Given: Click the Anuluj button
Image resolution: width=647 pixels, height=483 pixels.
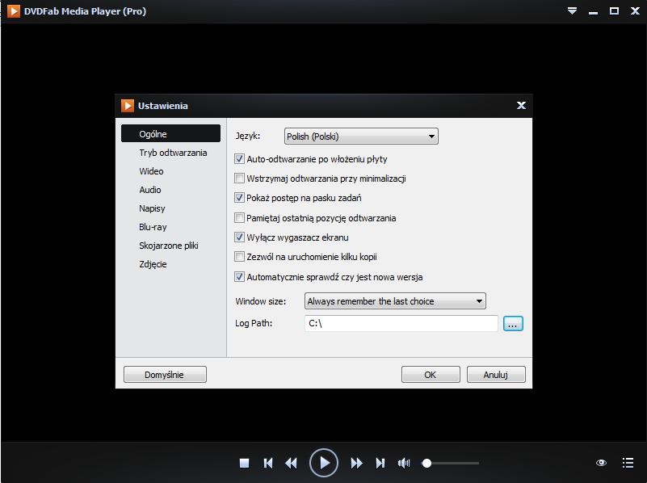Looking at the screenshot, I should click(x=496, y=375).
